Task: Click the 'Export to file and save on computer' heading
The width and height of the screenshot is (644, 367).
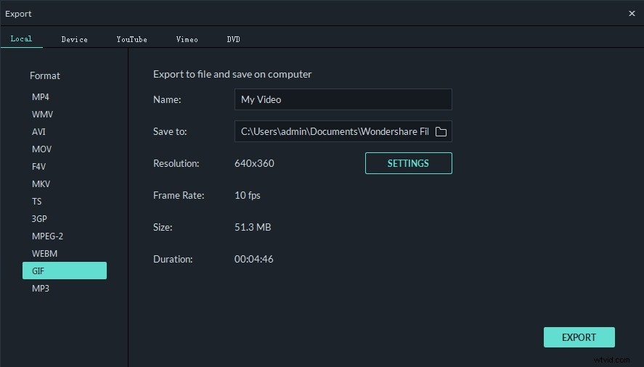Action: point(232,74)
